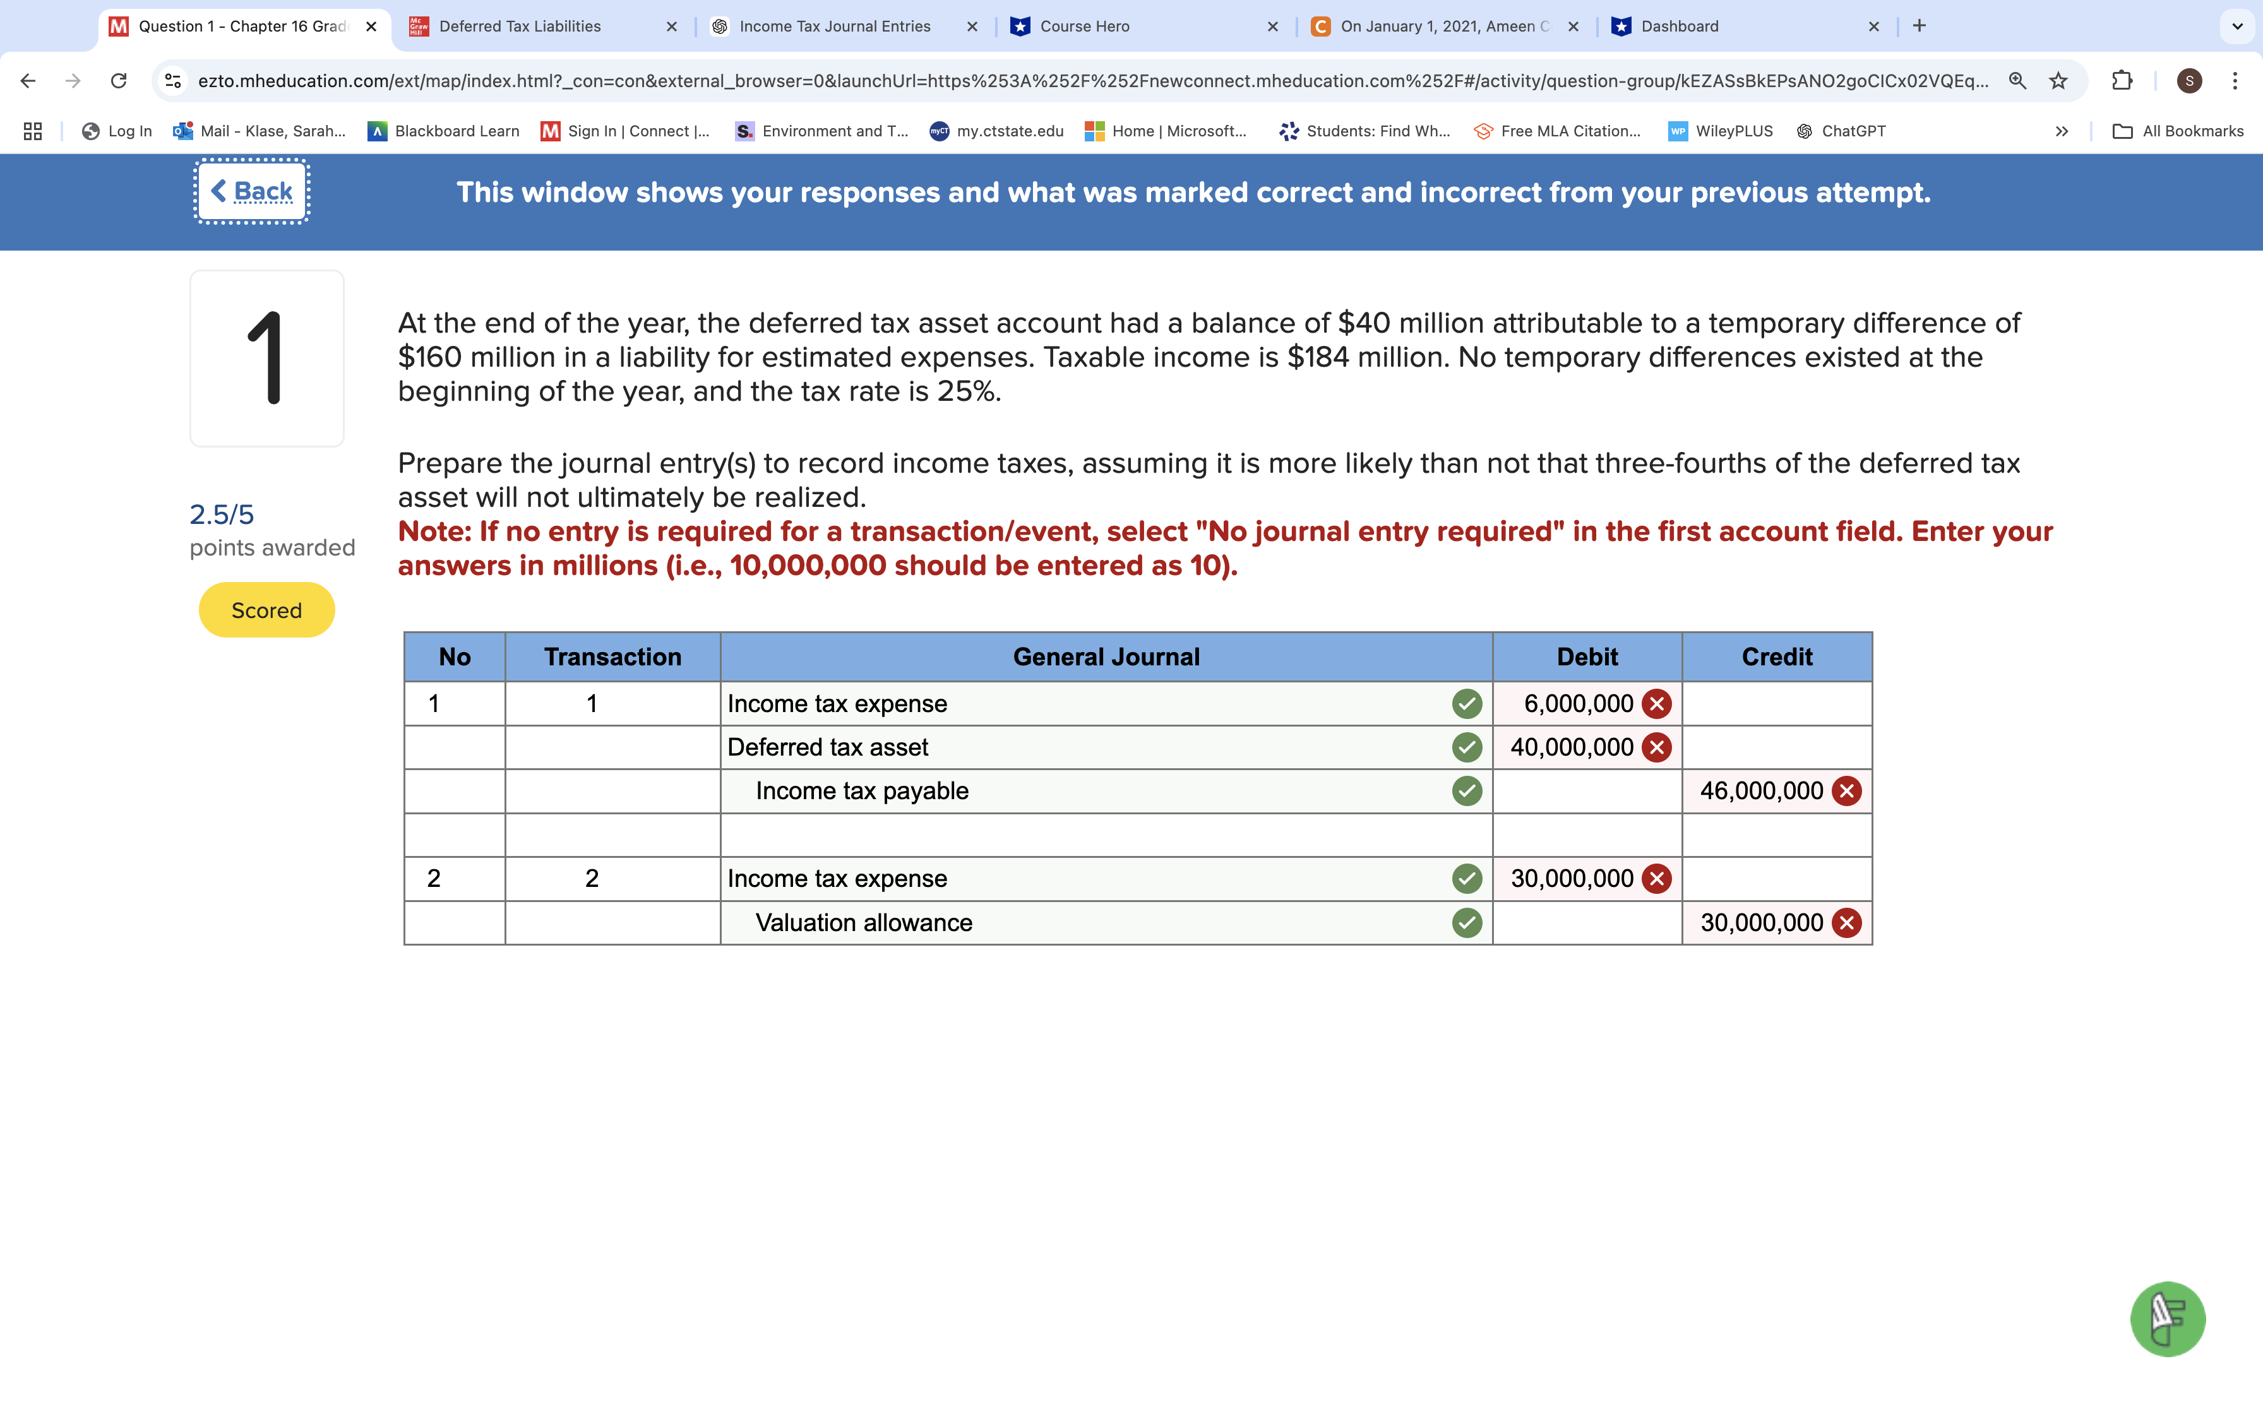Open the Log In bookmark link

coord(129,131)
